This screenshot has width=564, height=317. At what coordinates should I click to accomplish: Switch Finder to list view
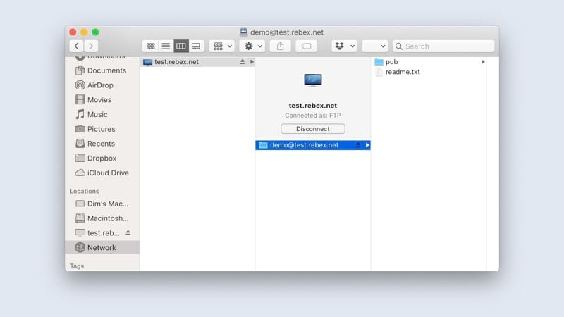166,46
